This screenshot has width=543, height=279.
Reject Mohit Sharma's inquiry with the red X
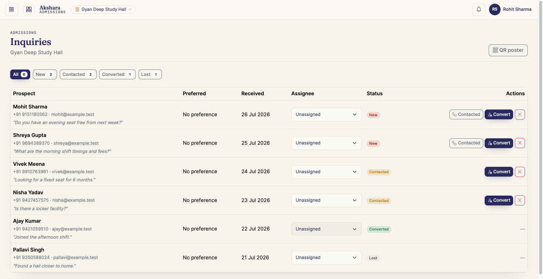[520, 115]
